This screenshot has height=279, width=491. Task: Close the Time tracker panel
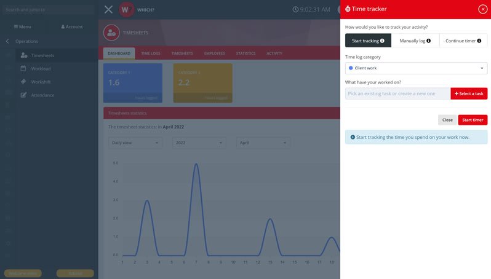(482, 9)
